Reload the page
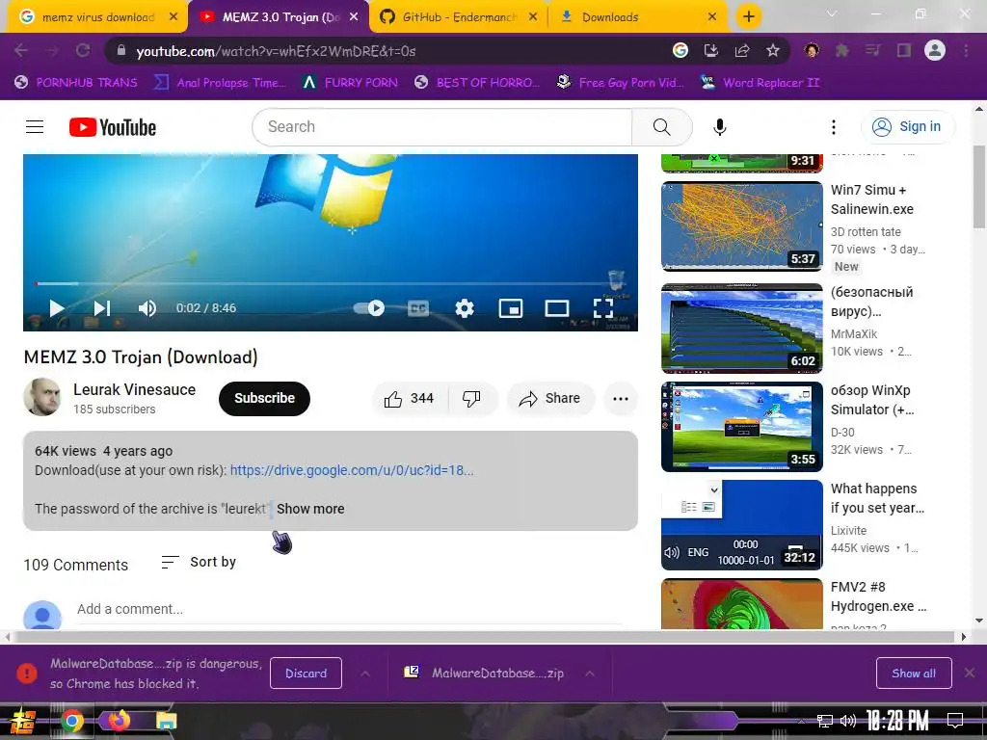987x740 pixels. pos(83,50)
